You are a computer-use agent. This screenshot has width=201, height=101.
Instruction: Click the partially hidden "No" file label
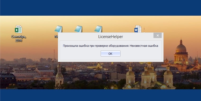pos(56,36)
